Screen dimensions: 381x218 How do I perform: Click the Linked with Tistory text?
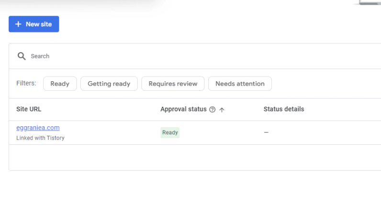[x=40, y=138]
